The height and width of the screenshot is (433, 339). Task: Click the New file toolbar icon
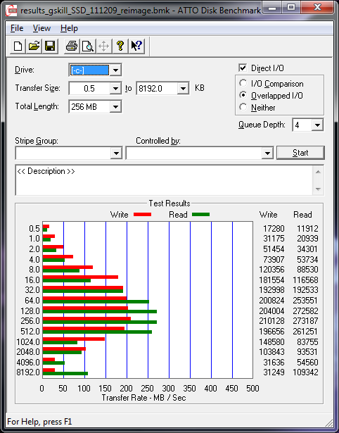(x=18, y=46)
